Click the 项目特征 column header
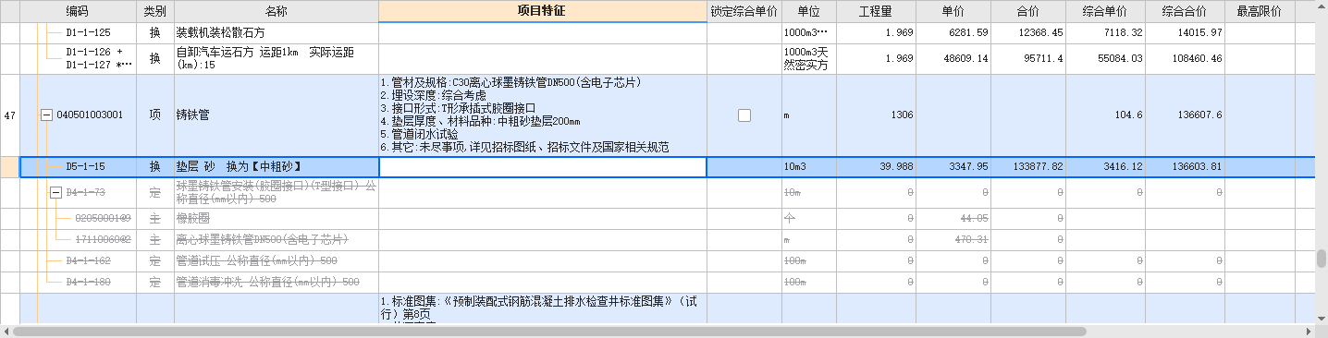 pyautogui.click(x=542, y=11)
